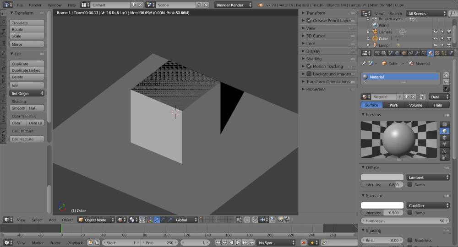The width and height of the screenshot is (458, 247).
Task: Choose flat plane preview type
Action: tap(445, 124)
